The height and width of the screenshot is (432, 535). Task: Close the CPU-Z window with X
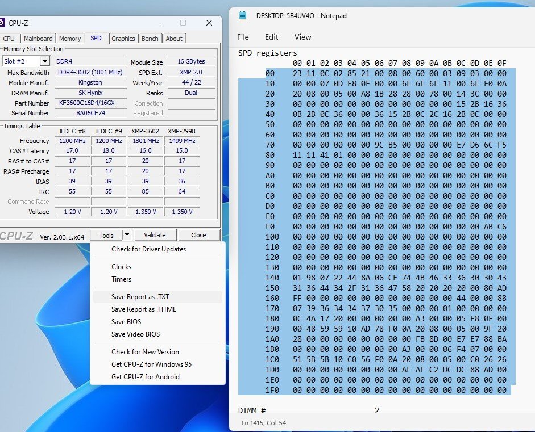tap(209, 23)
